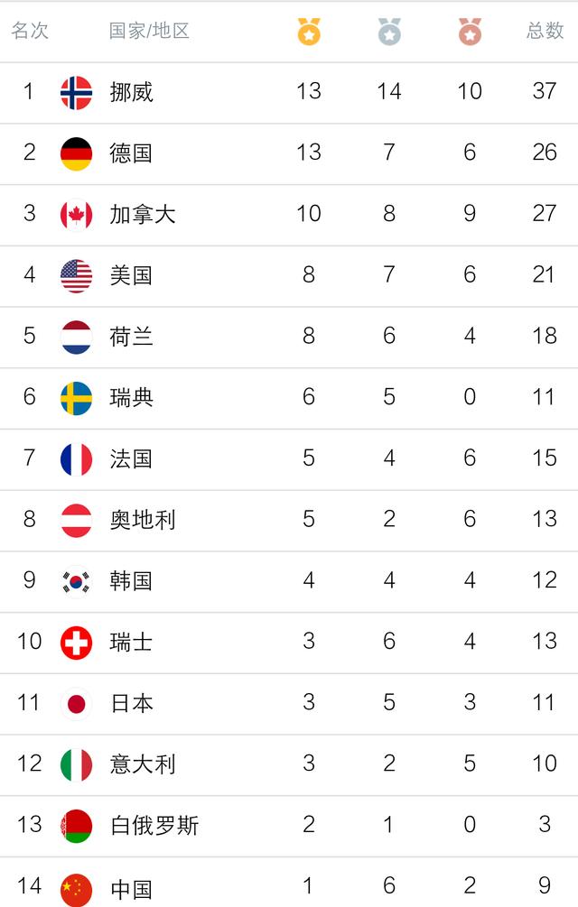578x907 pixels.
Task: Click the 国家/地区 column header
Action: point(149,31)
